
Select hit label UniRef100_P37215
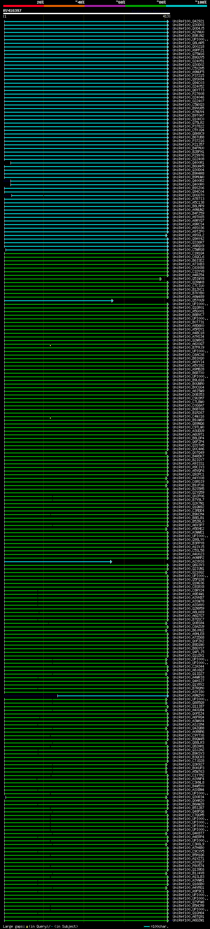188,76
